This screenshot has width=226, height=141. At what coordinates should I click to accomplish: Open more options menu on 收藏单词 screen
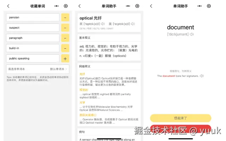tap(56, 6)
